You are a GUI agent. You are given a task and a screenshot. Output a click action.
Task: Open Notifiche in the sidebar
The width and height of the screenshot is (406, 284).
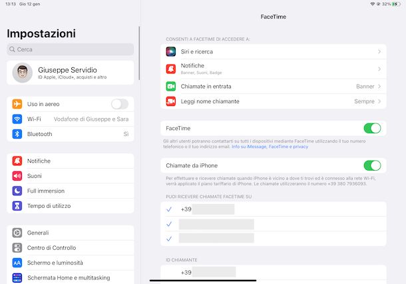(x=71, y=161)
